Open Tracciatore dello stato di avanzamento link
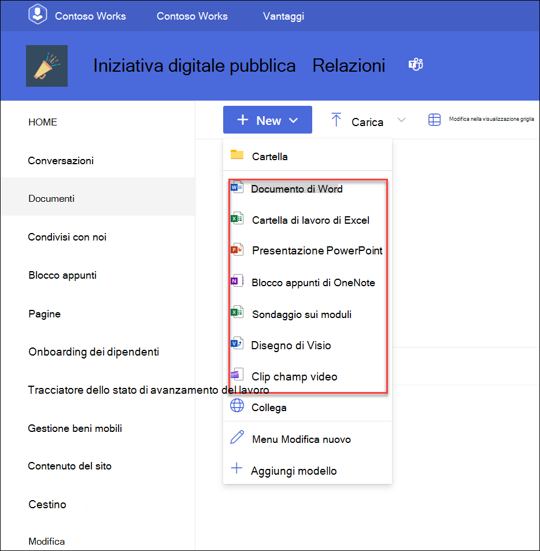The width and height of the screenshot is (540, 551). (149, 390)
